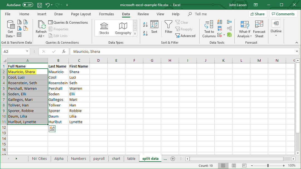The height and width of the screenshot is (169, 301).
Task: Open the Formulas ribbon tab
Action: pyautogui.click(x=106, y=14)
